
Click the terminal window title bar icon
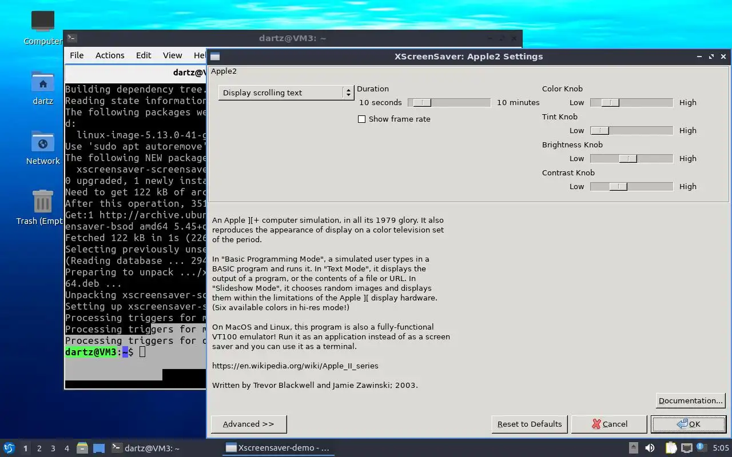pyautogui.click(x=71, y=38)
